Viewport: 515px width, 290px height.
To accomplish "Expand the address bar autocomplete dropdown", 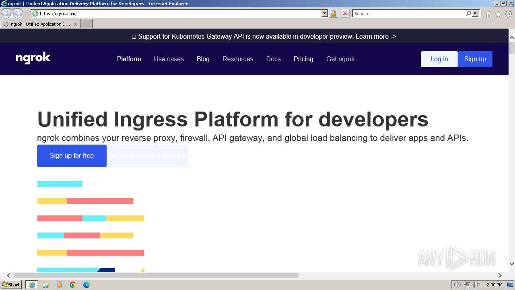I will pyautogui.click(x=325, y=13).
